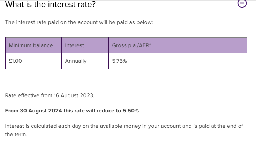Select the 'Interest' column header
The height and width of the screenshot is (142, 256).
point(85,45)
